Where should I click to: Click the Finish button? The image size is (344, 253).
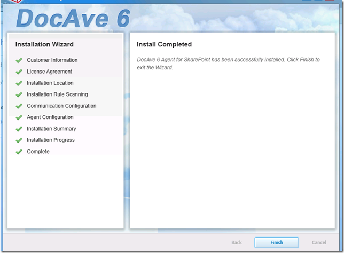[x=277, y=242]
